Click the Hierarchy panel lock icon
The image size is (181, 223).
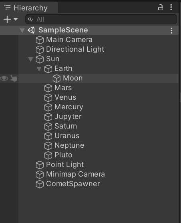pyautogui.click(x=160, y=7)
